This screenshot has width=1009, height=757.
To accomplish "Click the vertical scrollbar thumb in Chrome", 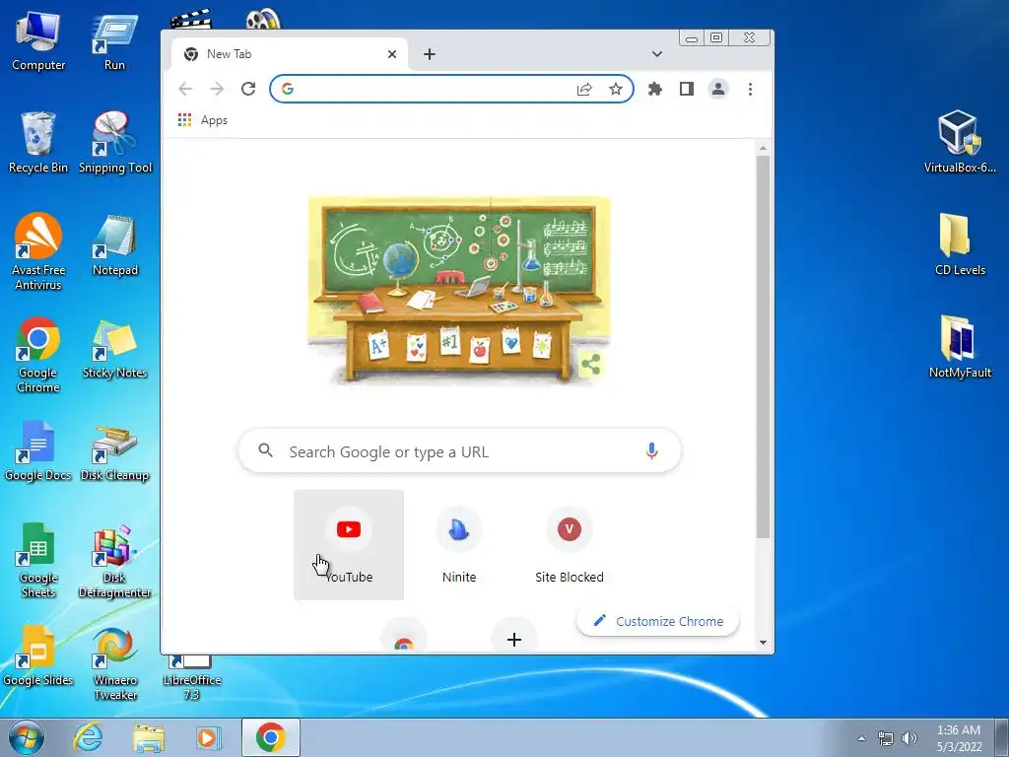I will [764, 346].
